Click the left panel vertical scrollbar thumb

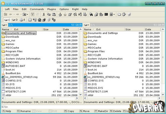click(80, 57)
